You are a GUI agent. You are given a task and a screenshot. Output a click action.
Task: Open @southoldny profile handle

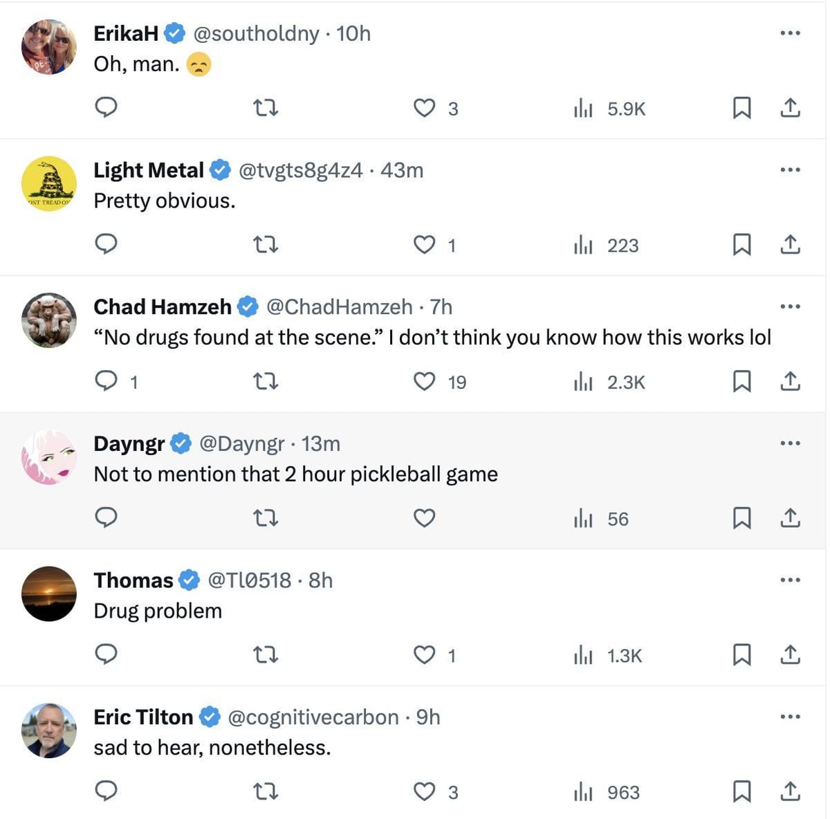point(256,33)
